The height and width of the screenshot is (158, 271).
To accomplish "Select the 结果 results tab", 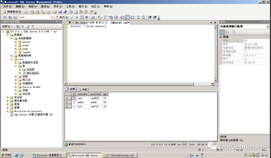I will 70,89.
